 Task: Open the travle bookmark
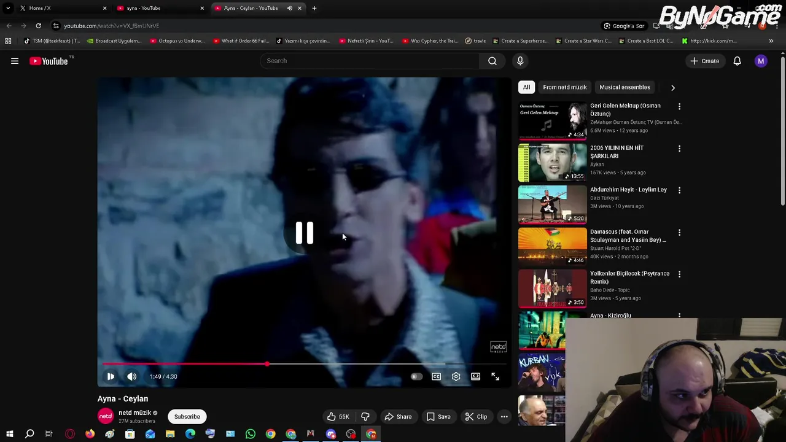tap(475, 41)
